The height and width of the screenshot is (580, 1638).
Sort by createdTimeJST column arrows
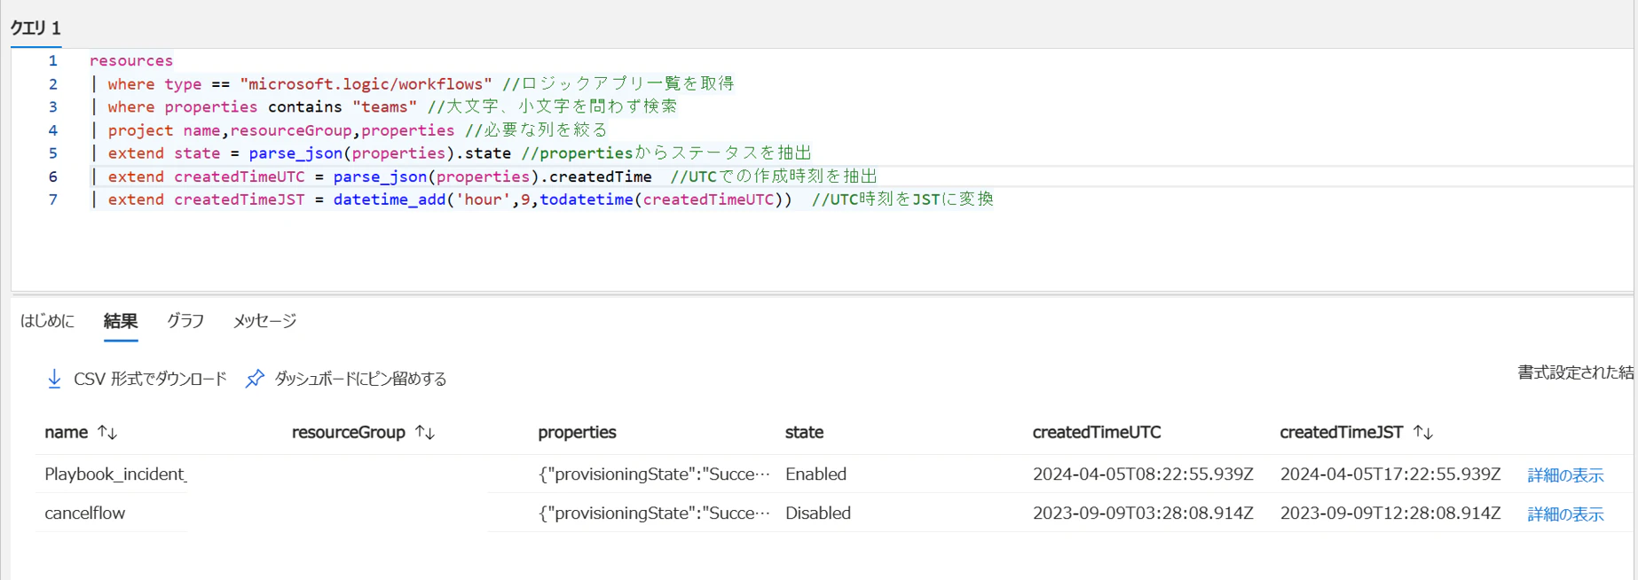(1423, 433)
